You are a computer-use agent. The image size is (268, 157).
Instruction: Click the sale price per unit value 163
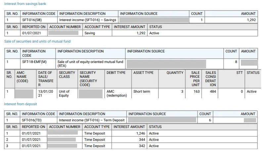[x=197, y=92]
